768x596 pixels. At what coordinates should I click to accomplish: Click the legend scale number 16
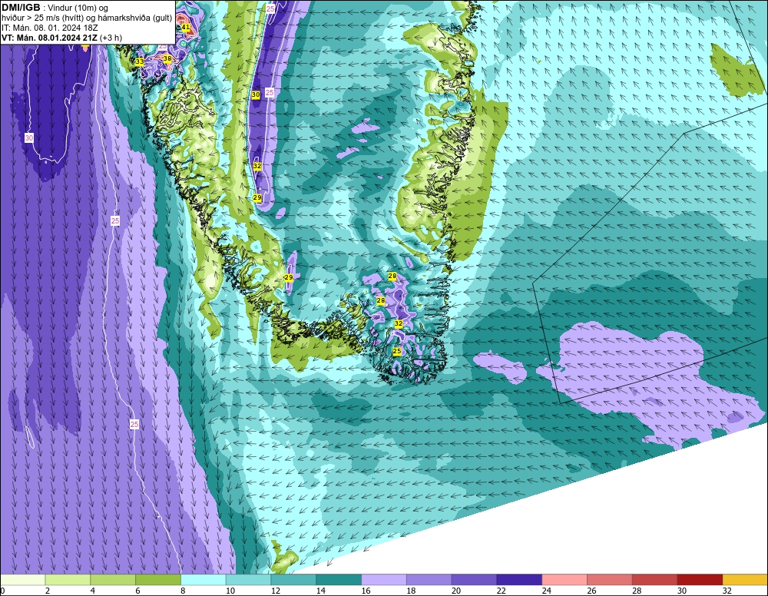coord(366,591)
